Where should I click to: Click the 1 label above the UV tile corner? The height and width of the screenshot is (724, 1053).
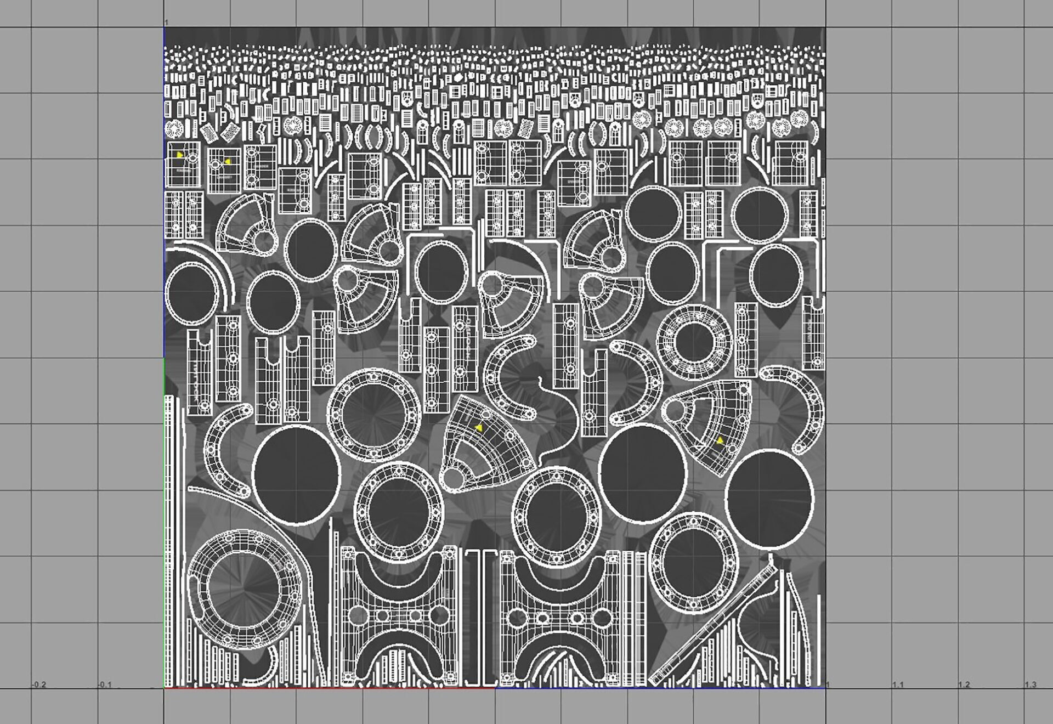pyautogui.click(x=166, y=22)
